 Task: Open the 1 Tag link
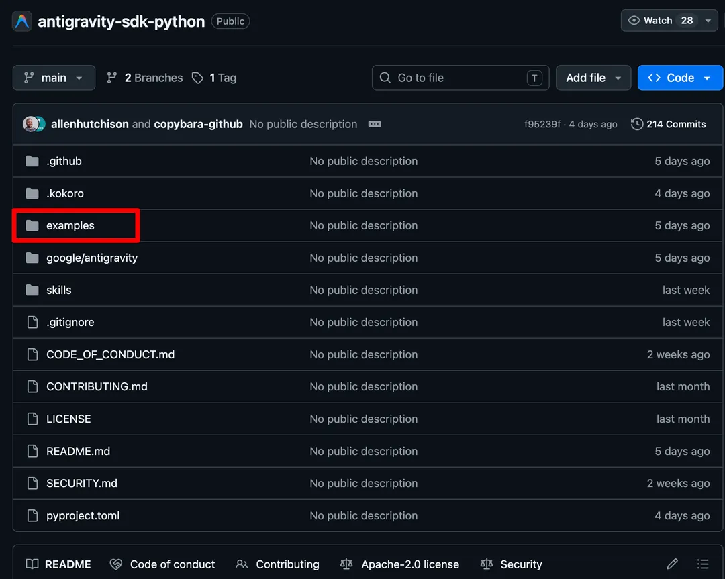click(x=215, y=78)
